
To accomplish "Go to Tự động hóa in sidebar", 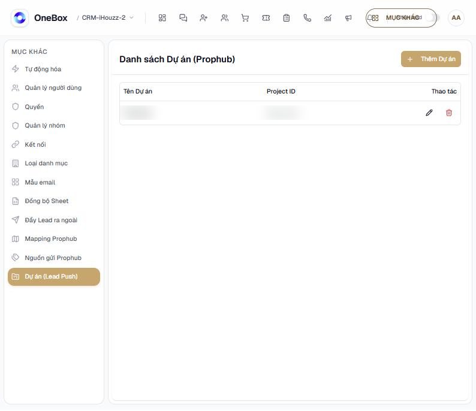I will (x=54, y=69).
